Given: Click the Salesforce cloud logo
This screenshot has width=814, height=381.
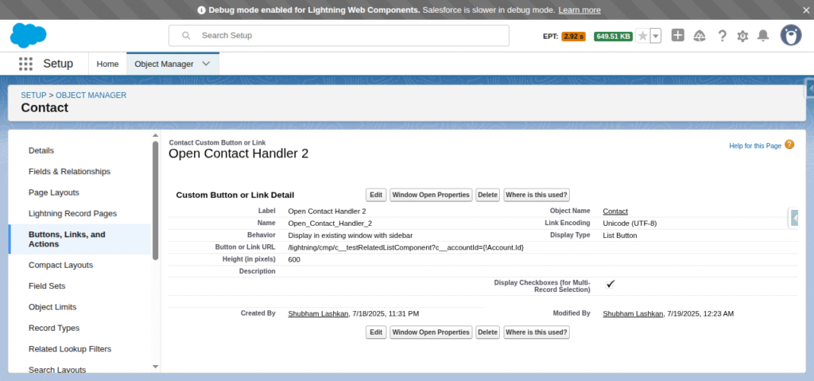Looking at the screenshot, I should (28, 35).
